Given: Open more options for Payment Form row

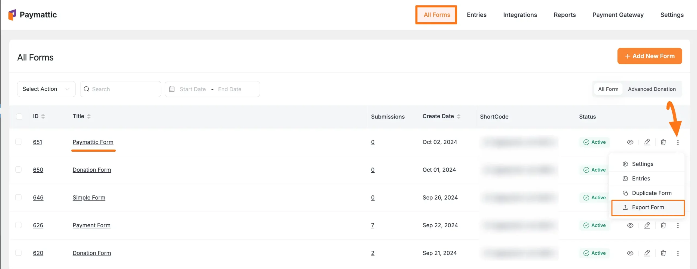Looking at the screenshot, I should coord(678,225).
